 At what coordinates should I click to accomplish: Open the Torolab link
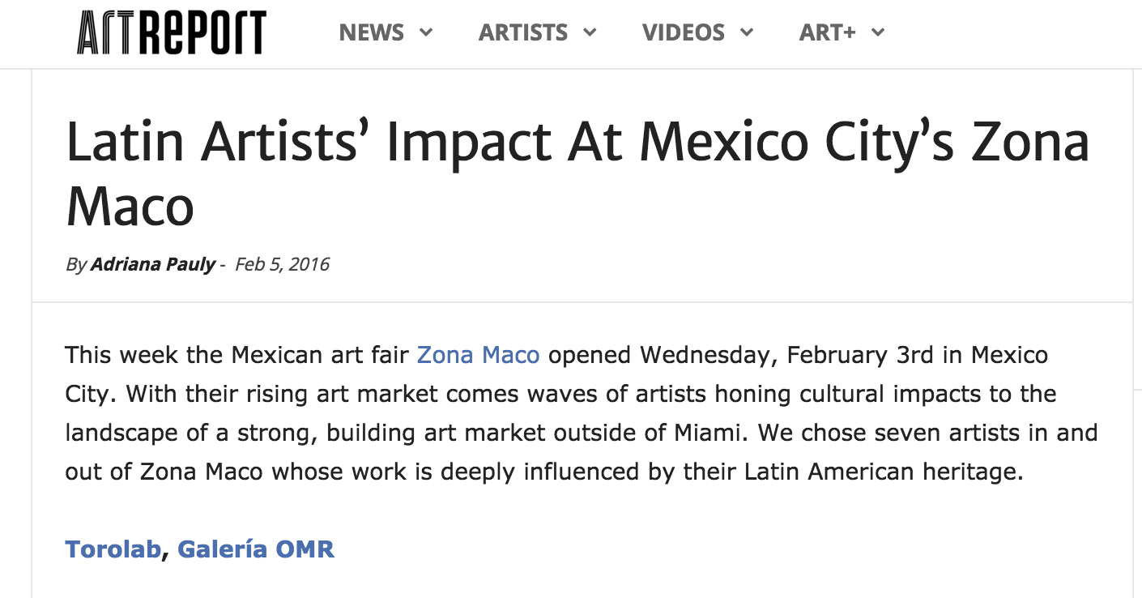tap(113, 549)
